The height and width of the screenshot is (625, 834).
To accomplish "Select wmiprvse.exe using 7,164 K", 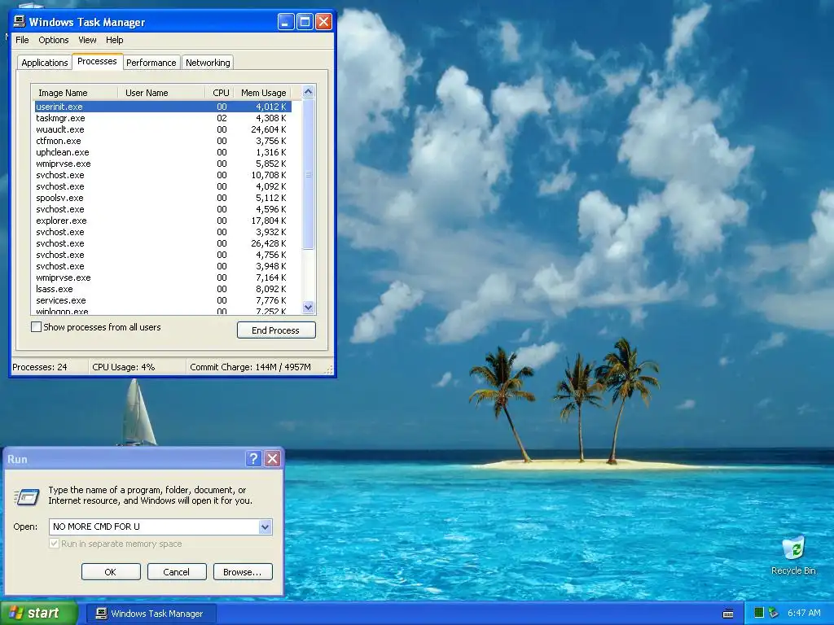I will 162,278.
